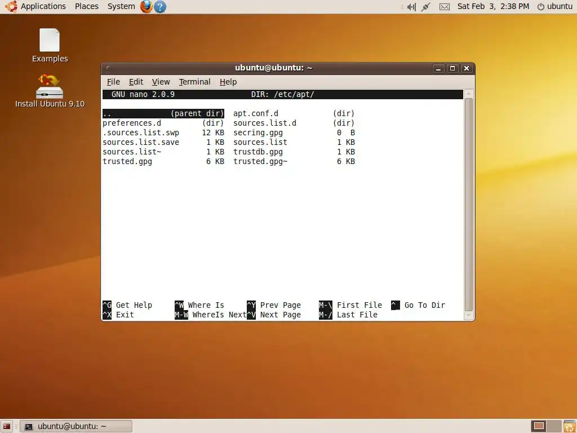This screenshot has height=433, width=577.
Task: Click the 'DIR: /etc/apt/' header text
Action: pos(283,94)
